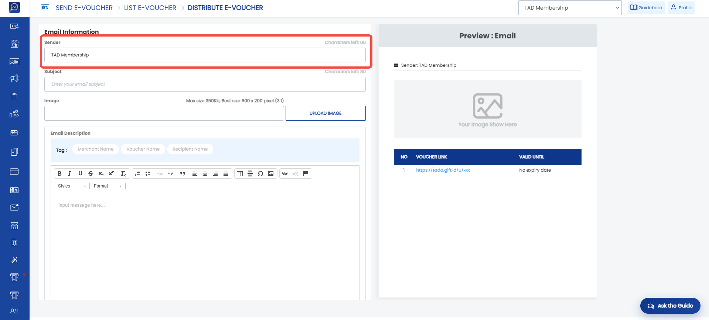Click the email Subject input field
This screenshot has width=709, height=320.
coord(205,84)
